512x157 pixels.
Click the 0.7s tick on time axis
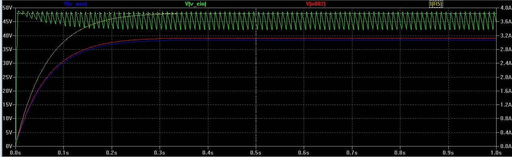[352, 153]
